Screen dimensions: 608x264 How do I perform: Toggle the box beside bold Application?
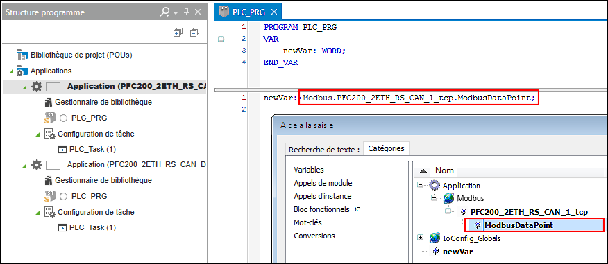(x=53, y=87)
